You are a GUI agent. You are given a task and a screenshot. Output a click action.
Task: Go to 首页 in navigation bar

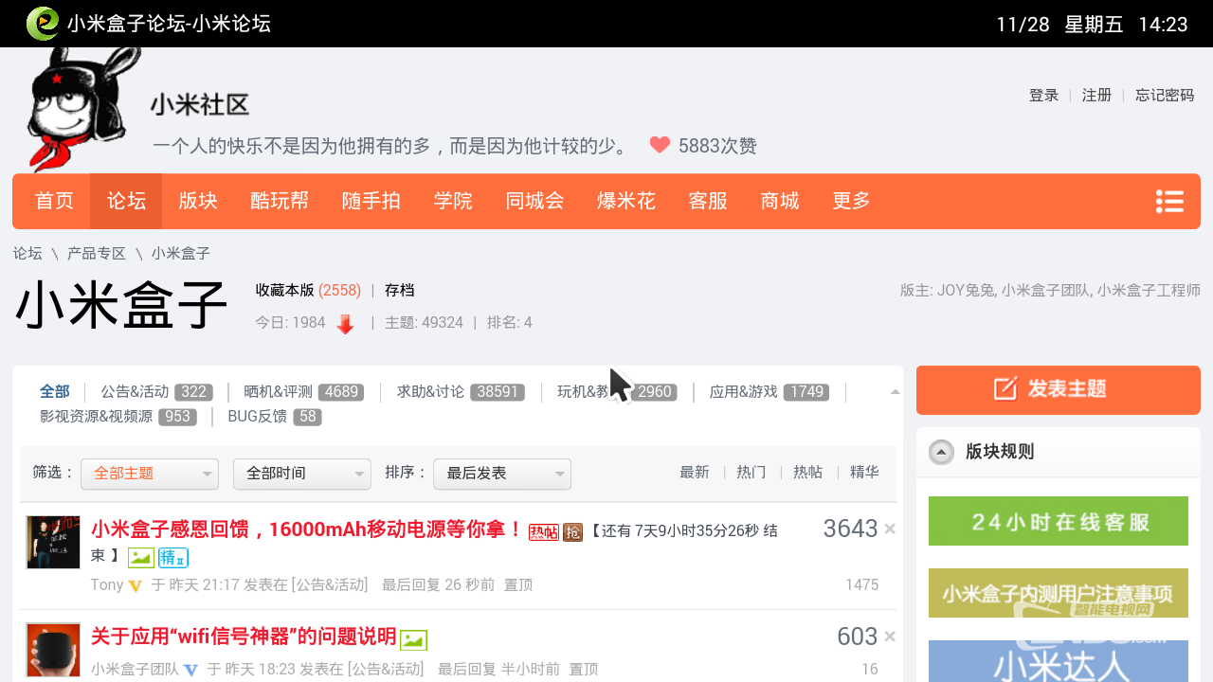click(x=54, y=201)
